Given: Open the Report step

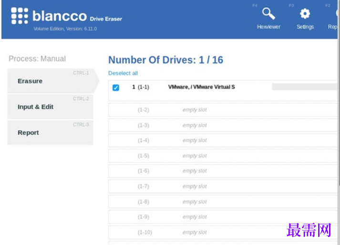Looking at the screenshot, I should [50, 132].
